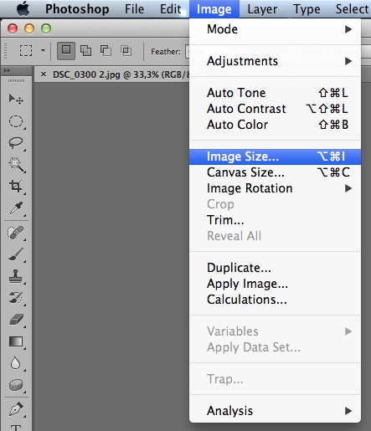Choose Auto Tone

tap(275, 93)
